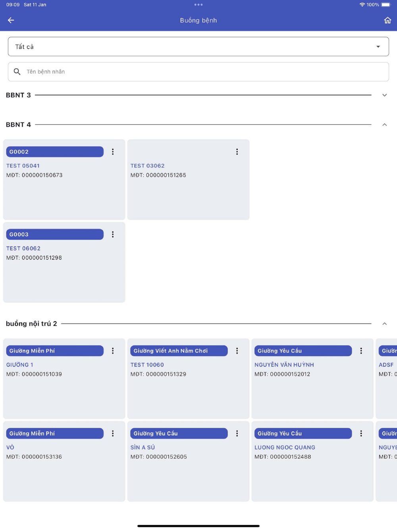
Task: Open options for NGUYỄN VĂN HUỲNH card
Action: [x=361, y=351]
